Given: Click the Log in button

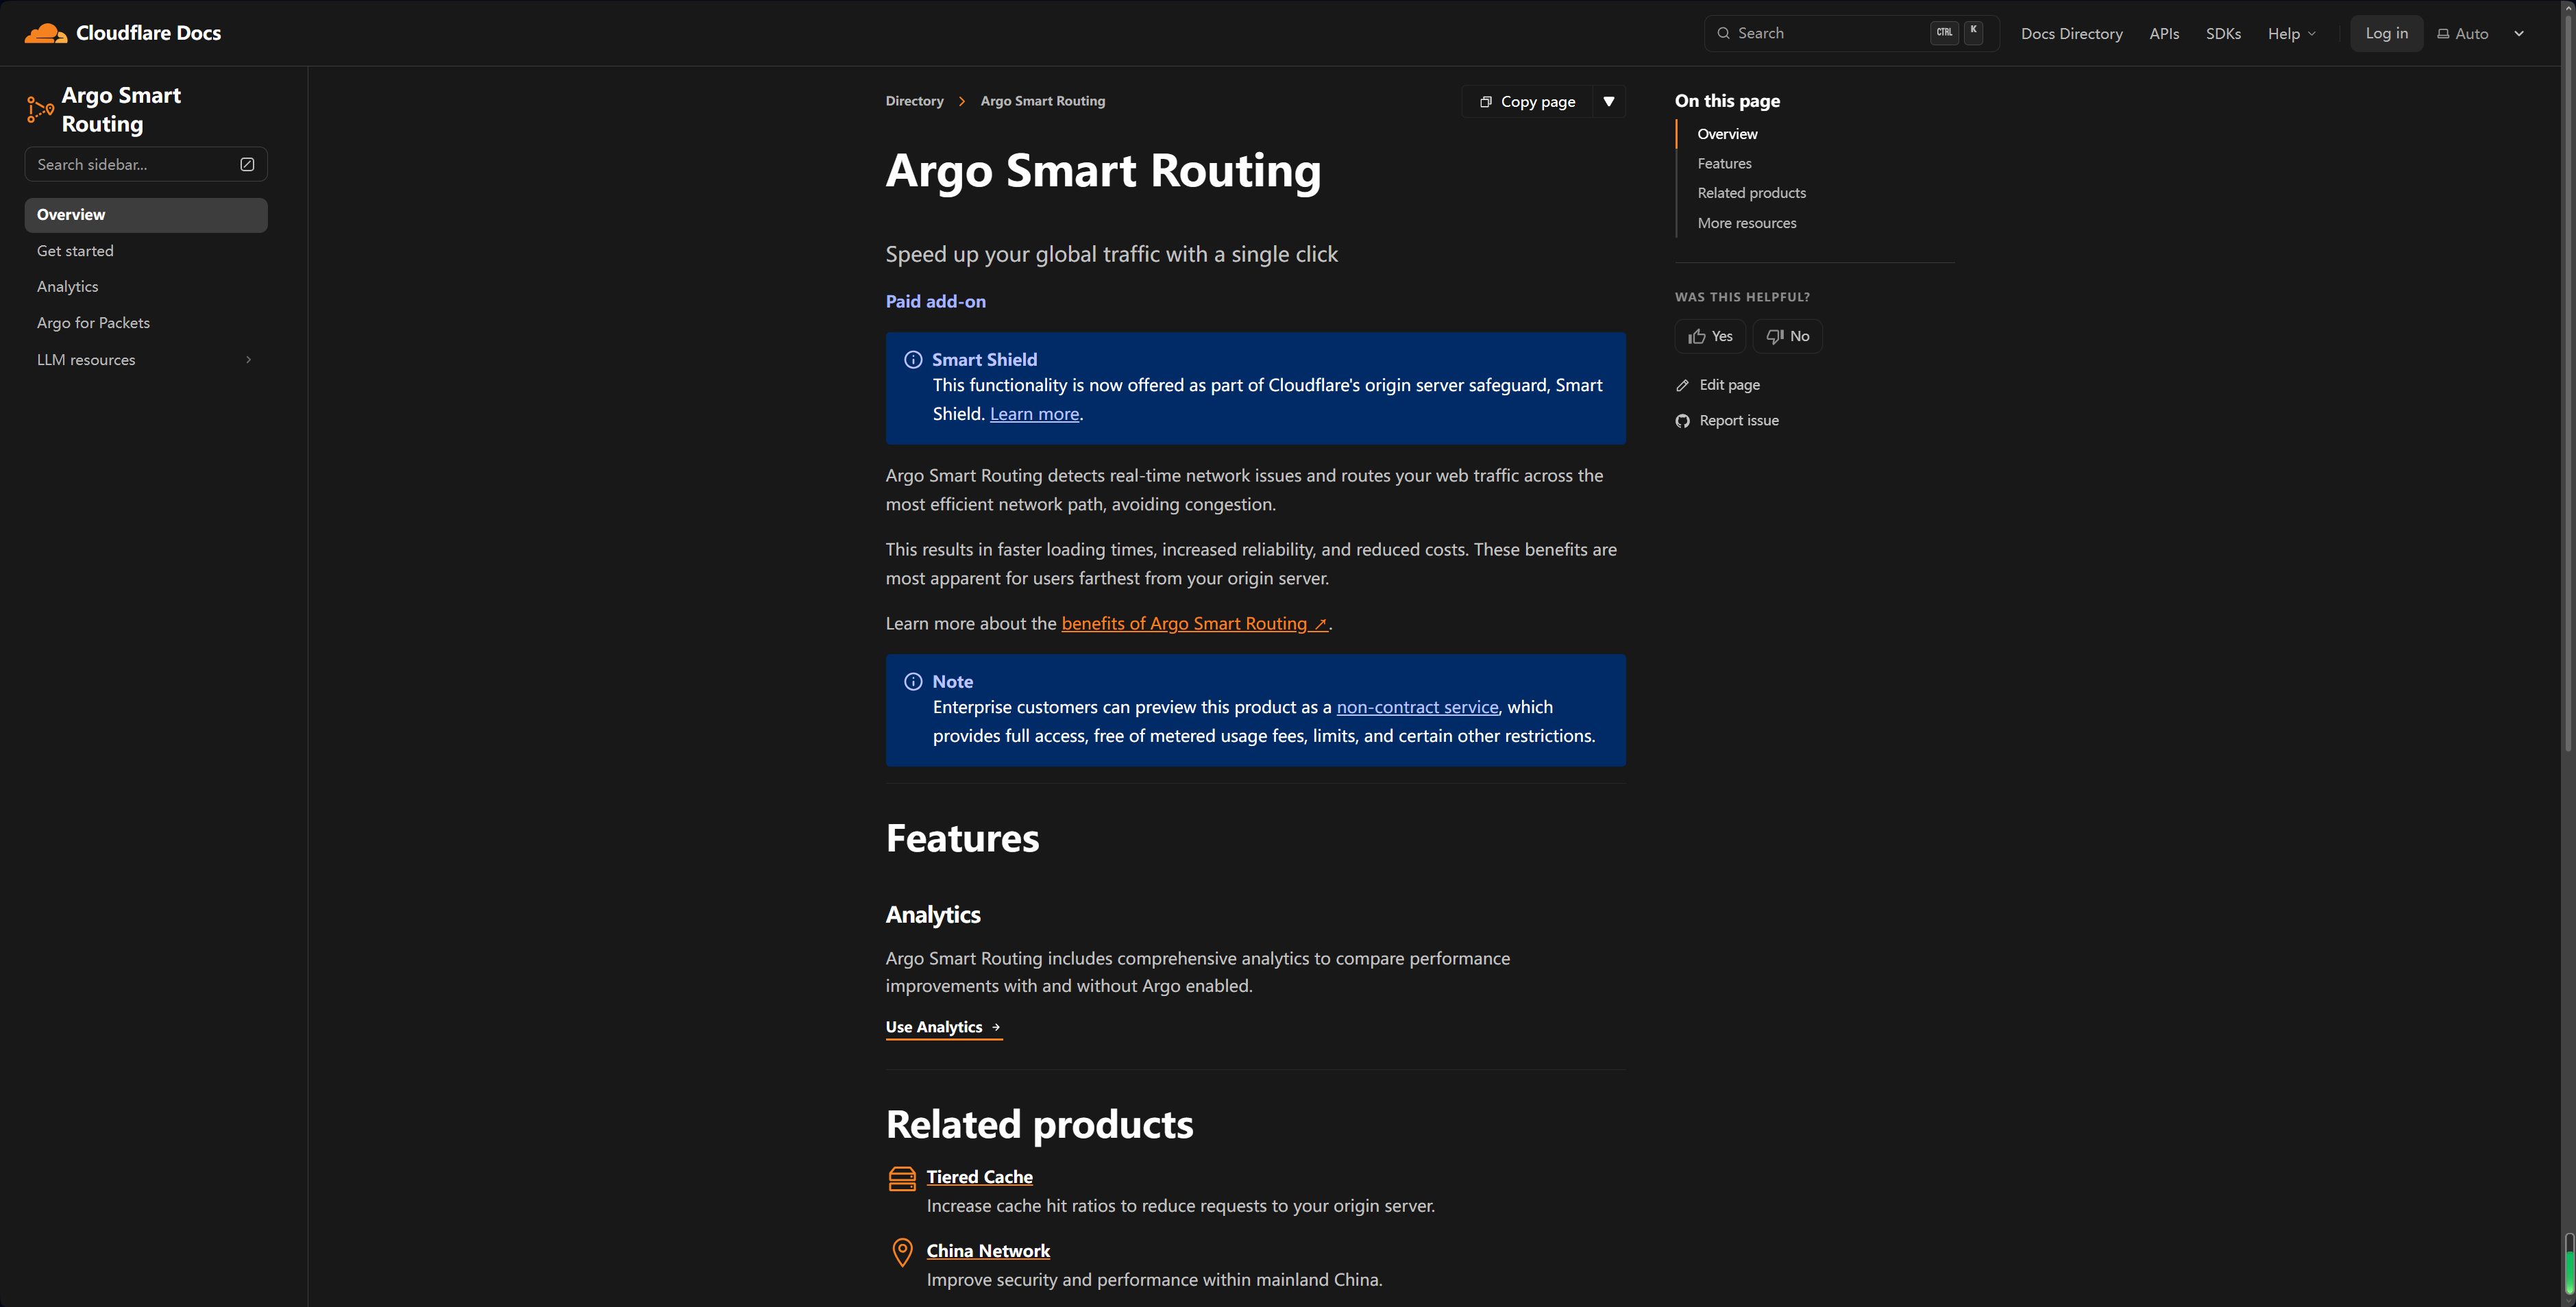Looking at the screenshot, I should (2386, 34).
